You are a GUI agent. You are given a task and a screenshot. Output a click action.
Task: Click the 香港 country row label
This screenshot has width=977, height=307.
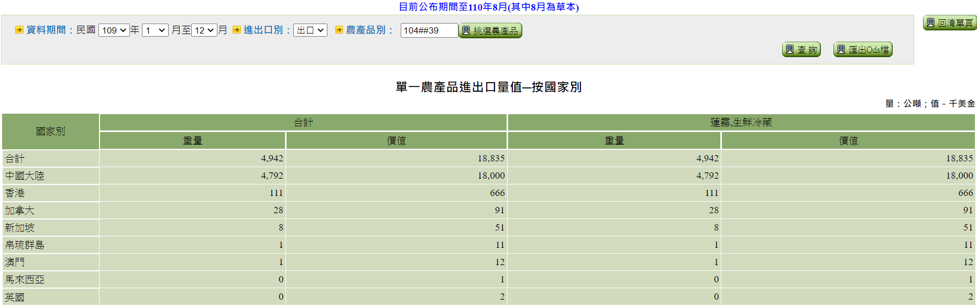pos(15,193)
